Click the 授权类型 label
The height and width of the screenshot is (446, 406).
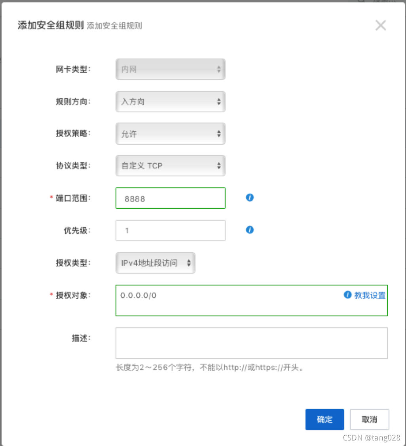73,263
